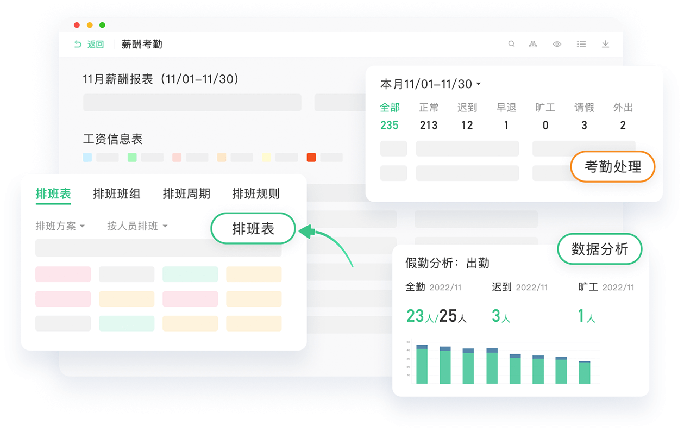
Task: Click the 考勤处理 button
Action: 612,167
